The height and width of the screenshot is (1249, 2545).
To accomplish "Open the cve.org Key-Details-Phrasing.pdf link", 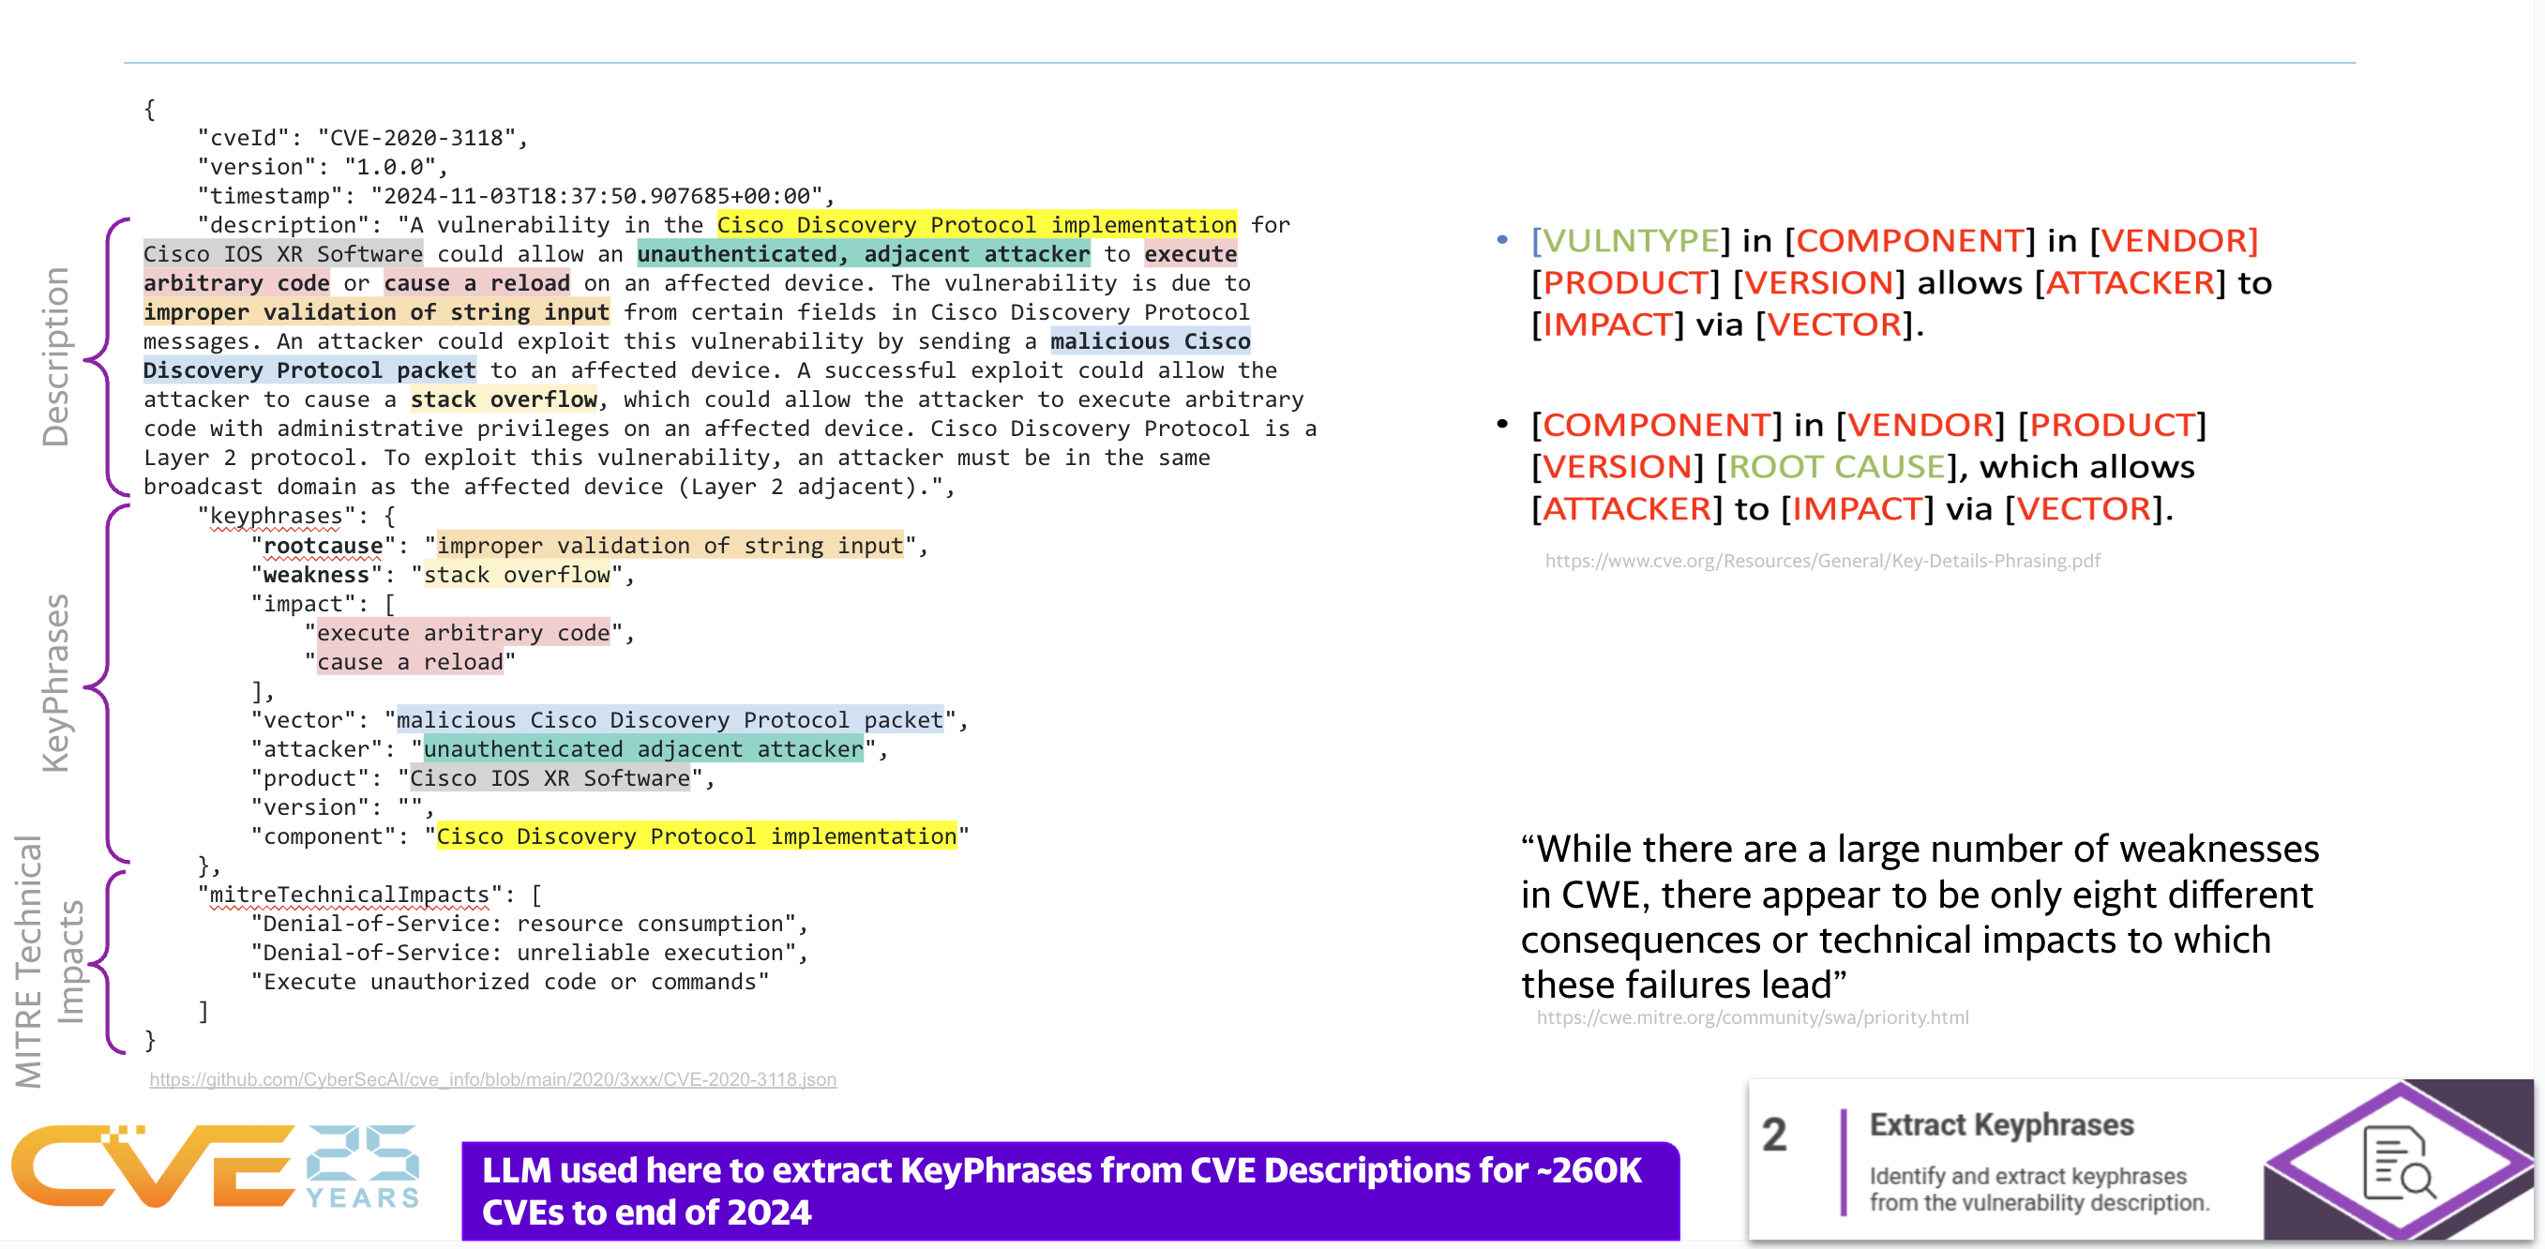I will pos(1823,561).
